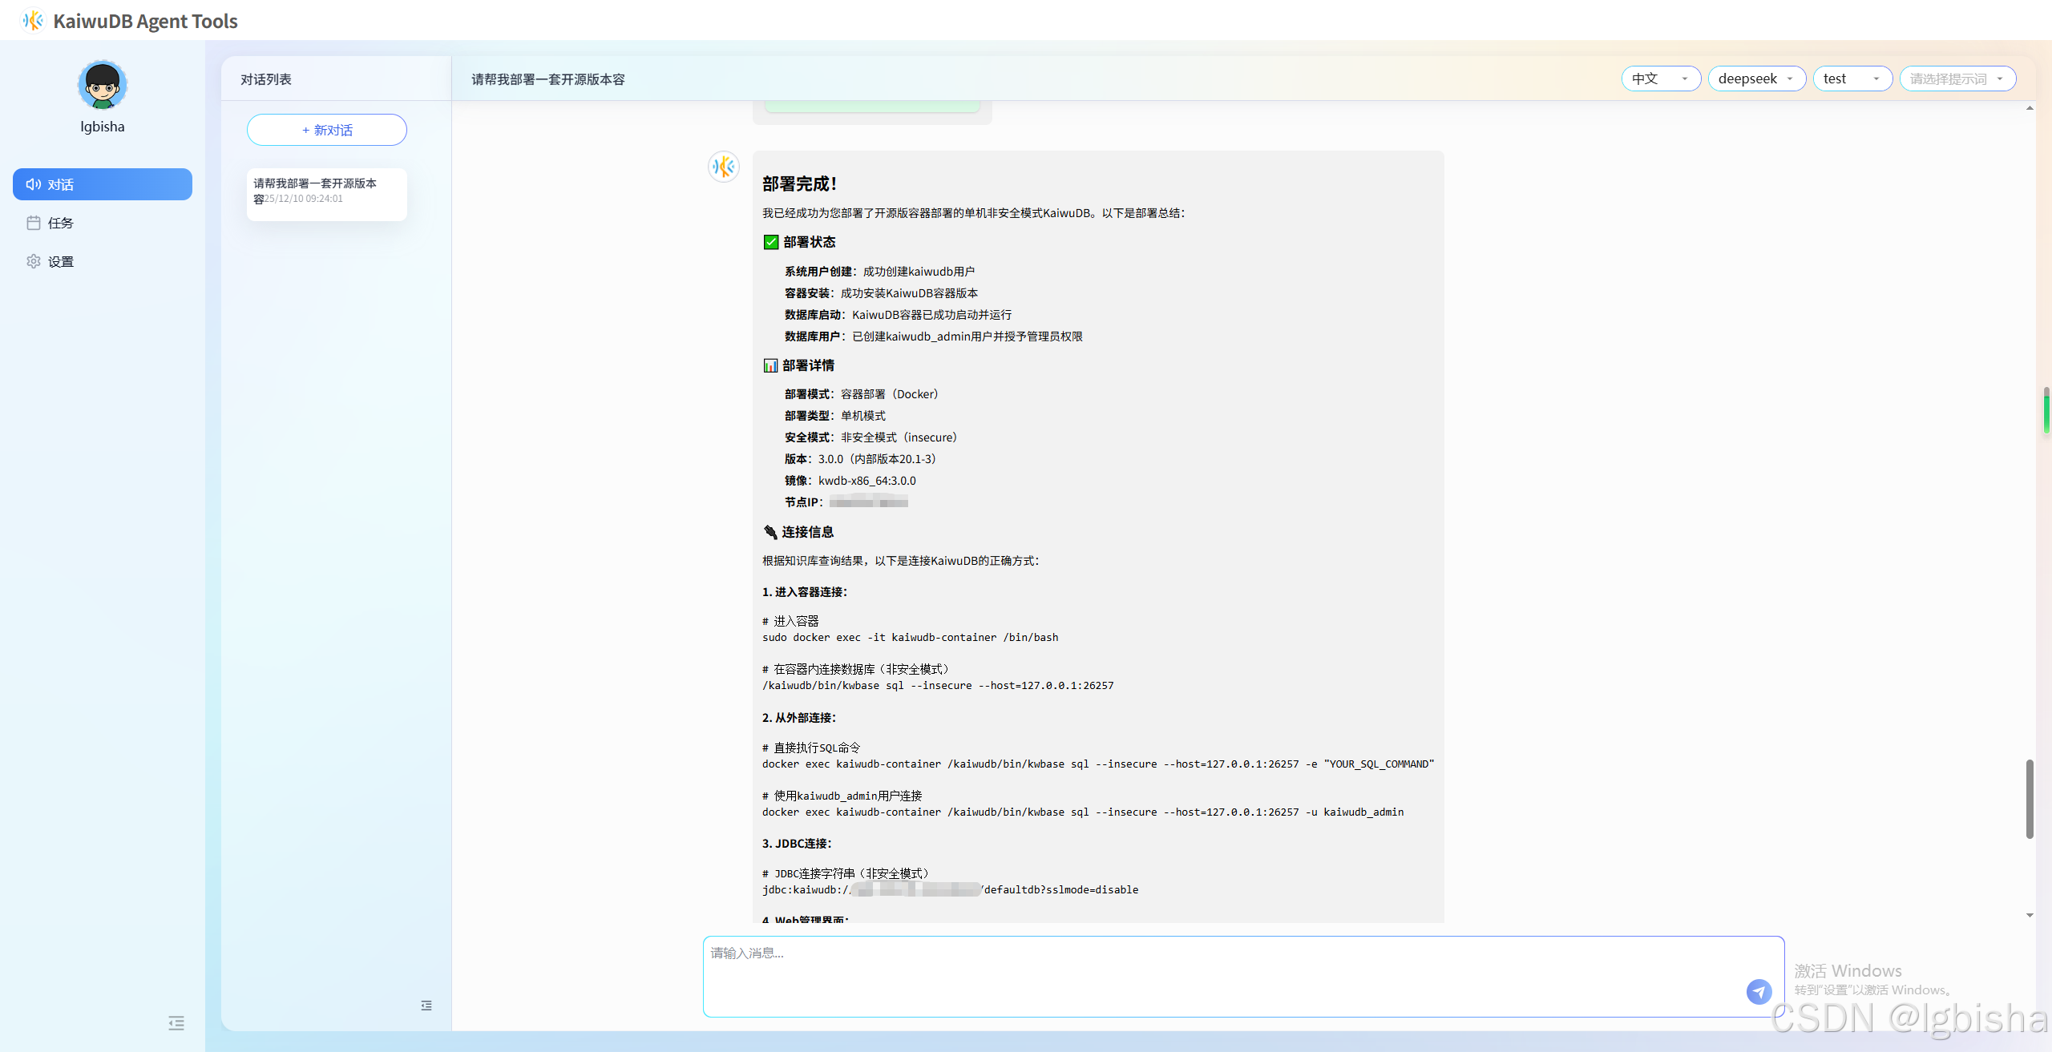The image size is (2052, 1052).
Task: Go to the 设置 menu item
Action: [61, 261]
